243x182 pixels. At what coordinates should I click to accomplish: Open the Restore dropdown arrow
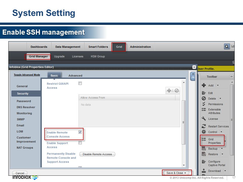point(222,154)
